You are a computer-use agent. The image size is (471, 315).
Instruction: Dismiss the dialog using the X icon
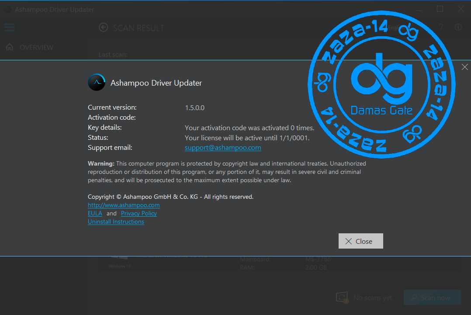coord(465,67)
